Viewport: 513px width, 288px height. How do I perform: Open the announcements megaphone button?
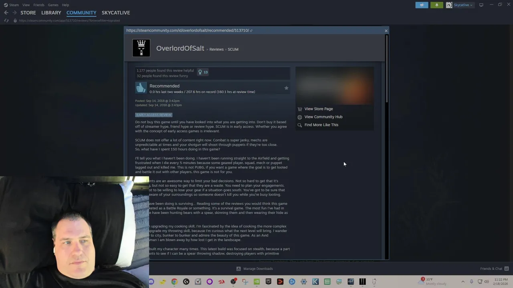(422, 5)
